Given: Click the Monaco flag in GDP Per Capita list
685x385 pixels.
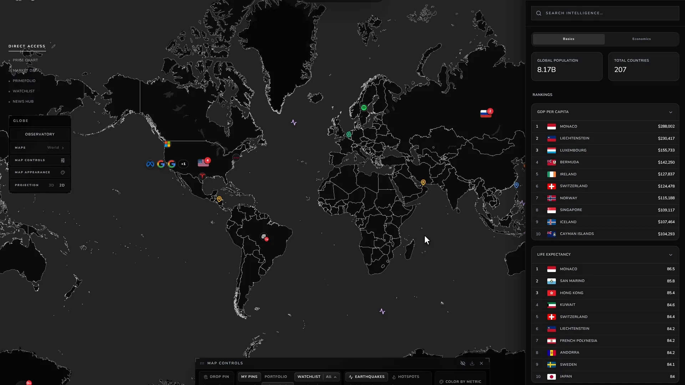Looking at the screenshot, I should tap(552, 127).
